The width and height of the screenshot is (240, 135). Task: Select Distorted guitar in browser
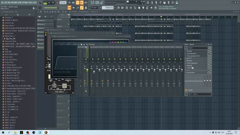click(x=10, y=65)
